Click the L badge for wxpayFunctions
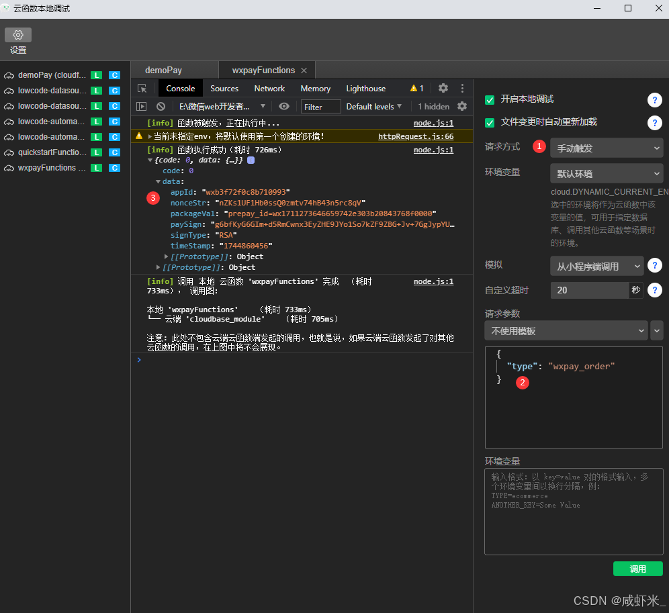Screen dimensions: 669x613 (x=97, y=168)
